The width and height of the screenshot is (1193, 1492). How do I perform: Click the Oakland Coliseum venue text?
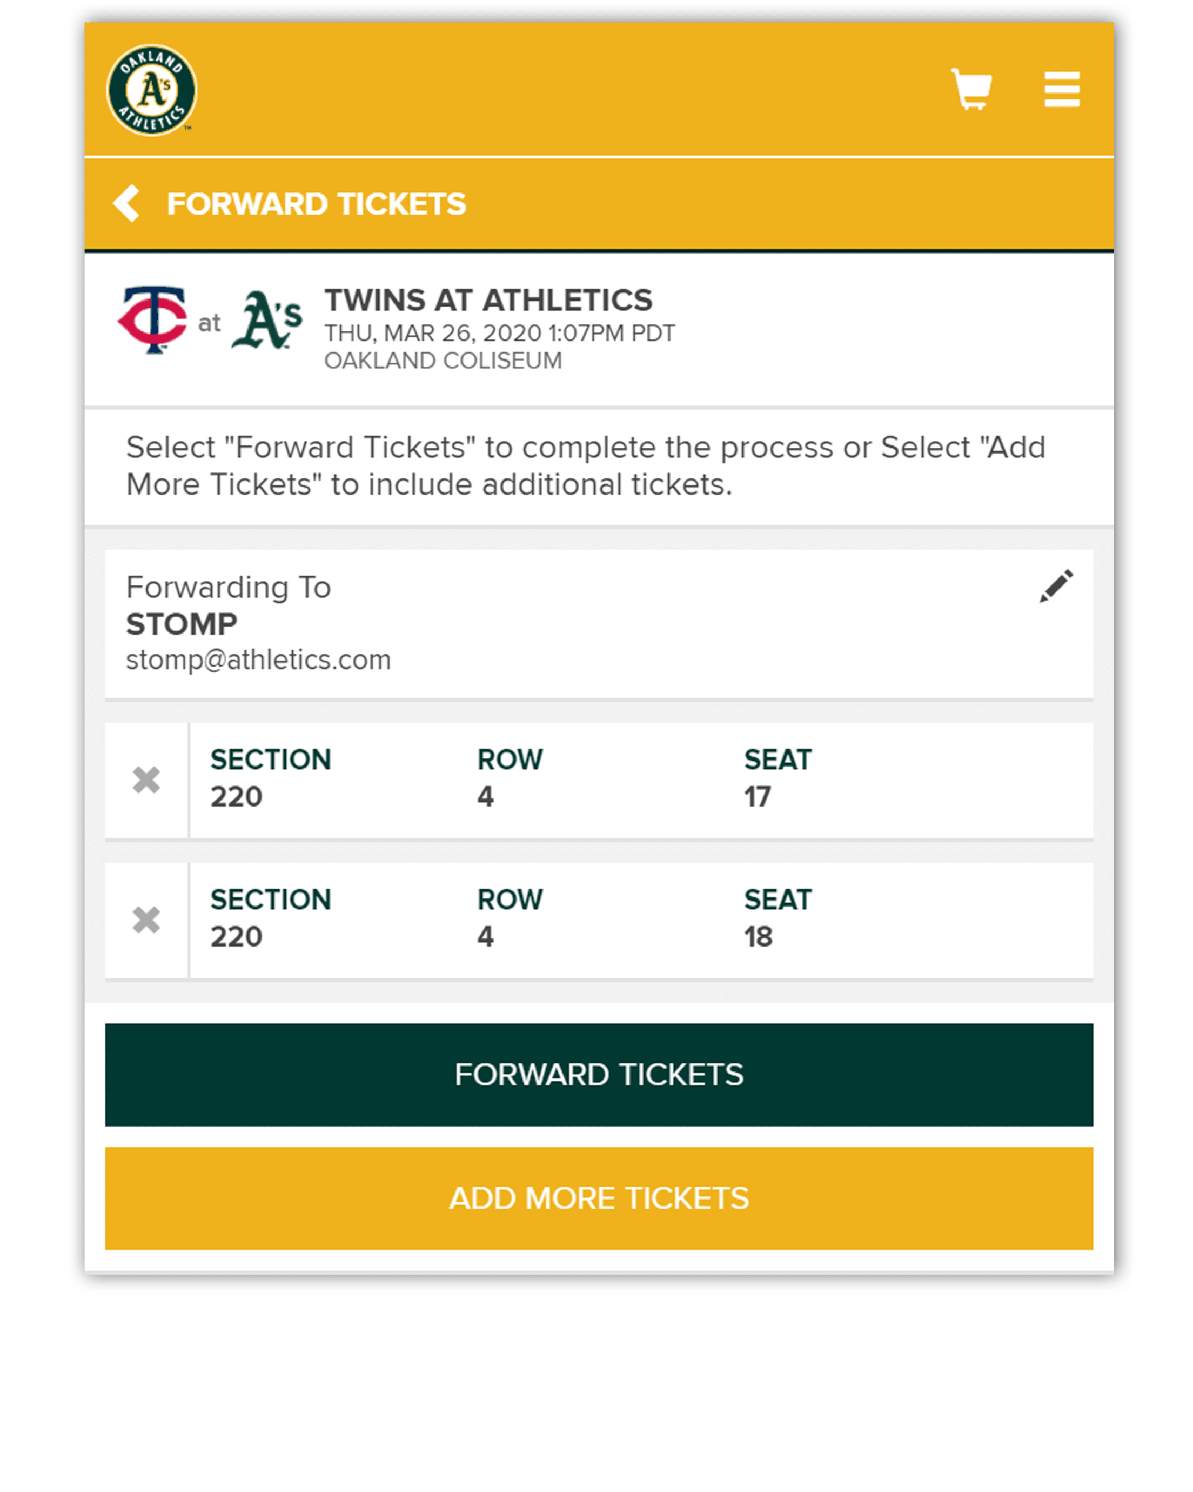[x=443, y=361]
